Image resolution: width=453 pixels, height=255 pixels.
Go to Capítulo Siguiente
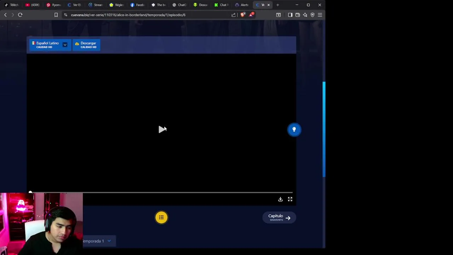tap(279, 217)
